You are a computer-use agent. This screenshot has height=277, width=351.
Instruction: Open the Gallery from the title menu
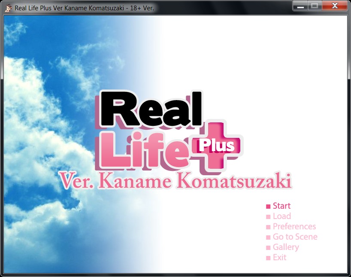click(x=285, y=247)
